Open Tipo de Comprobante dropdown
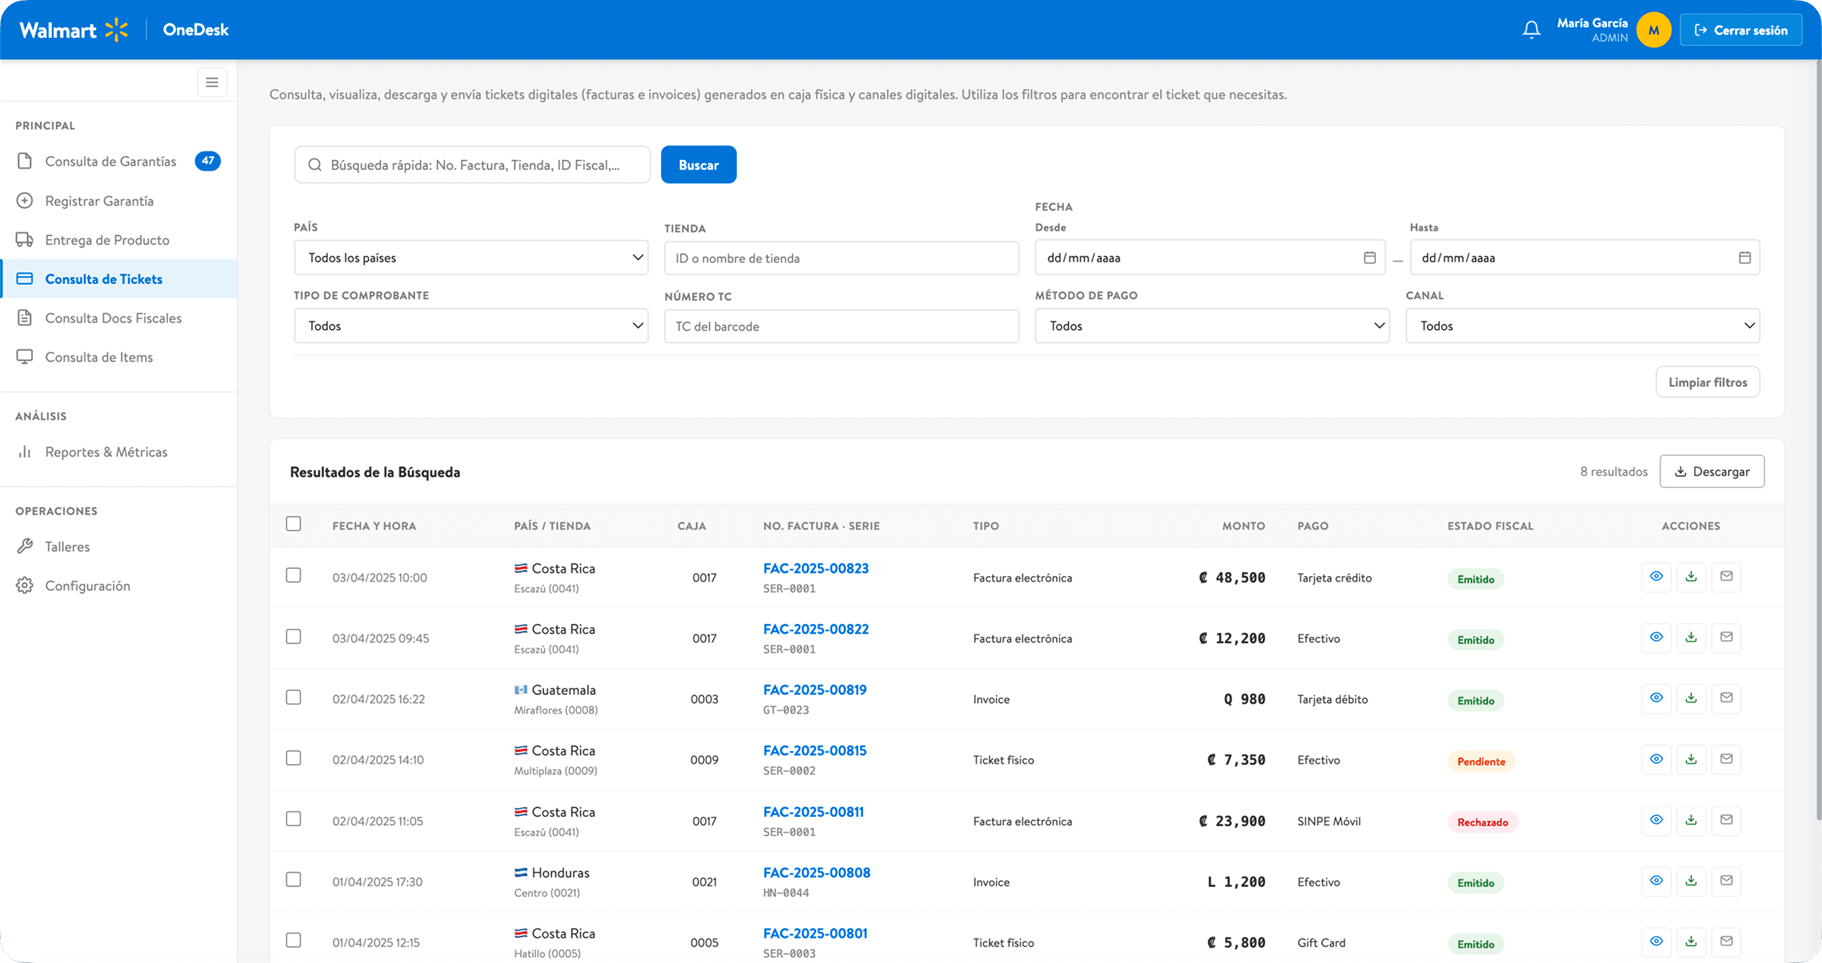 coord(471,326)
